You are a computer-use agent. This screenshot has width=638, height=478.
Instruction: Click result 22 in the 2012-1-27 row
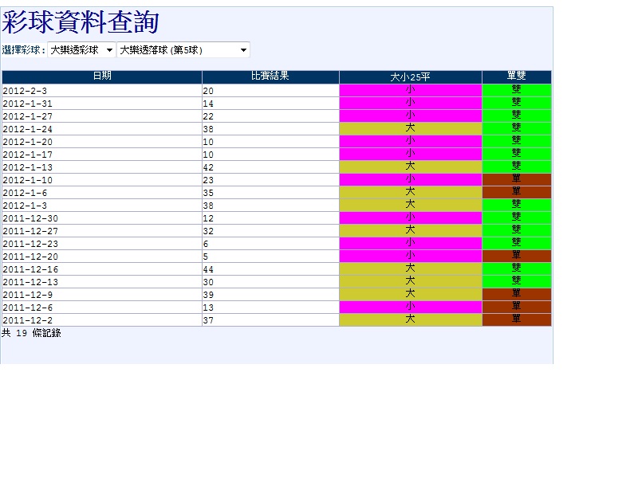[270, 116]
